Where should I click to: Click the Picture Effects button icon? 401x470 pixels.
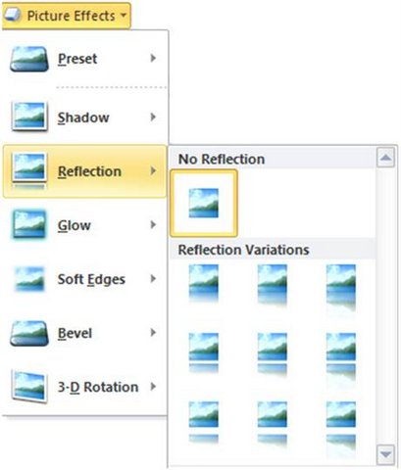click(x=13, y=15)
